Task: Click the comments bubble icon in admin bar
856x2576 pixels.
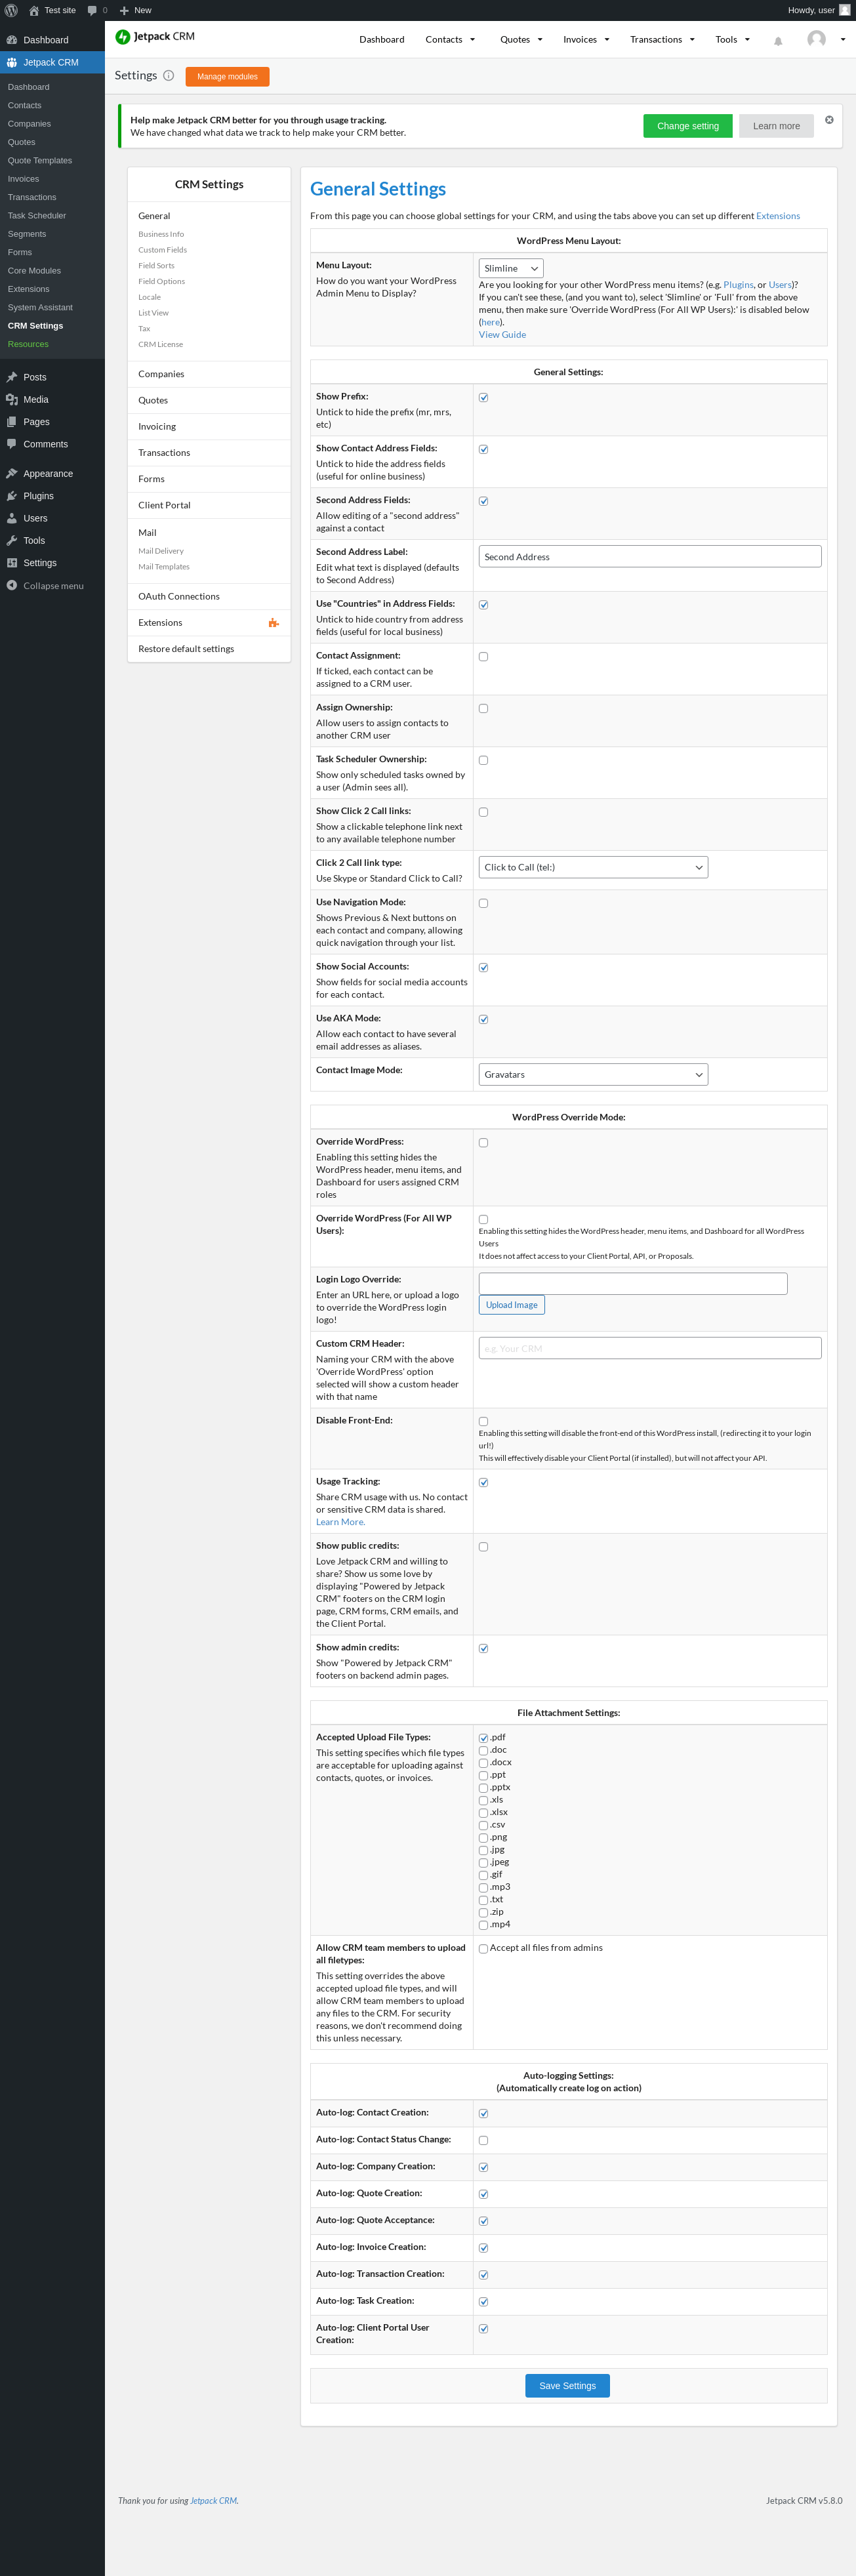Action: (92, 10)
